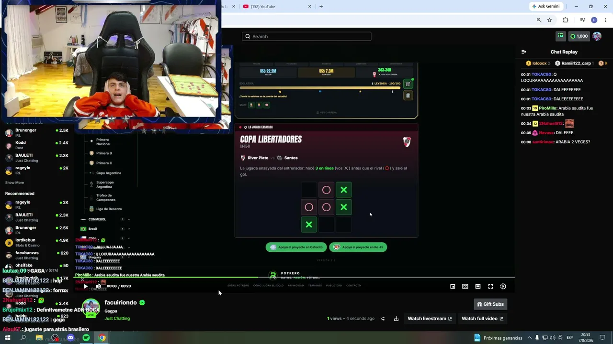The height and width of the screenshot is (344, 613).
Task: Click Watch livestream
Action: point(430,319)
